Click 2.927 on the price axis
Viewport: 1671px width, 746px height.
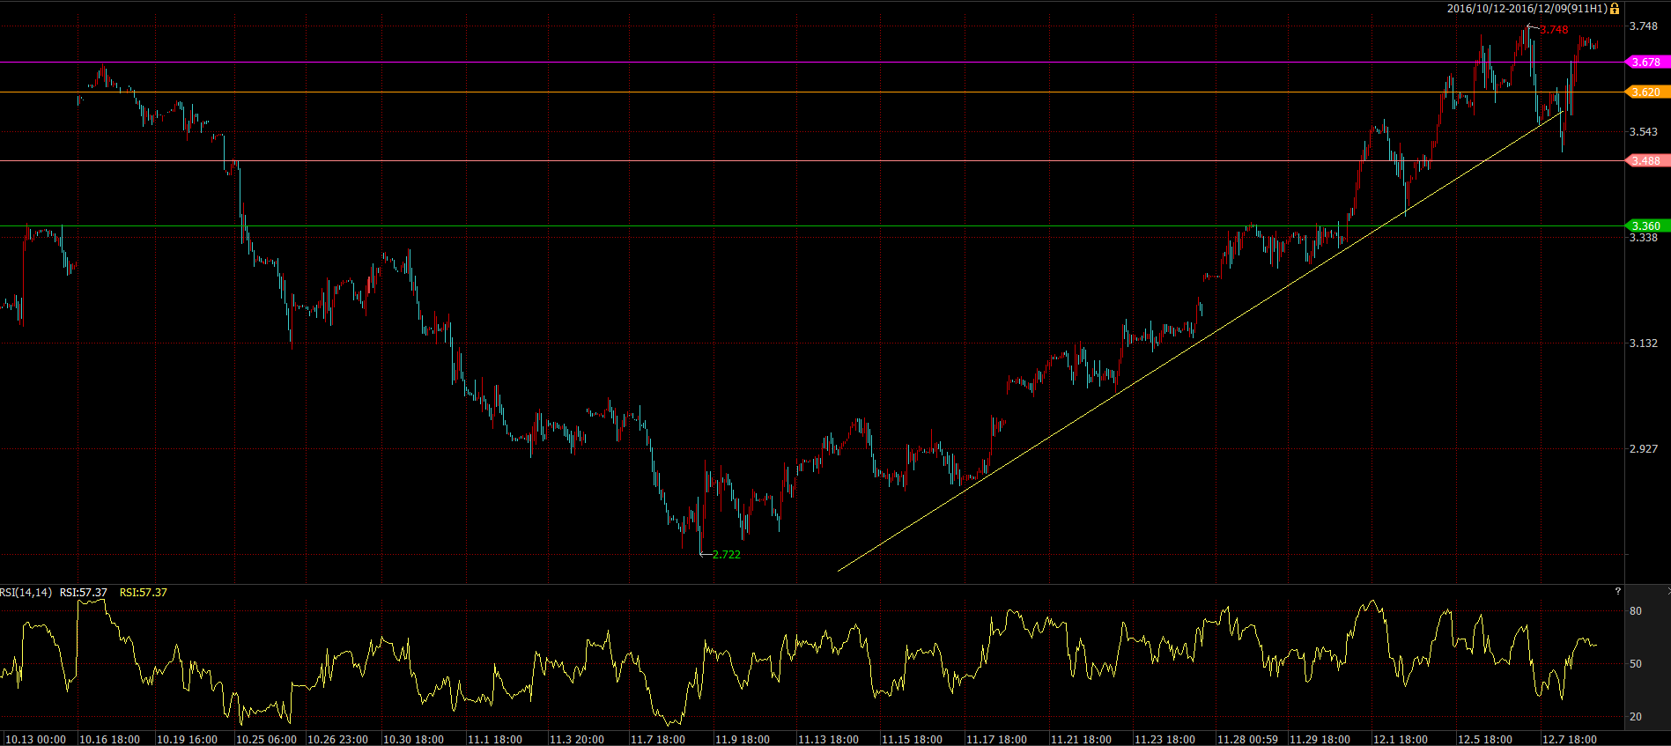tap(1644, 449)
